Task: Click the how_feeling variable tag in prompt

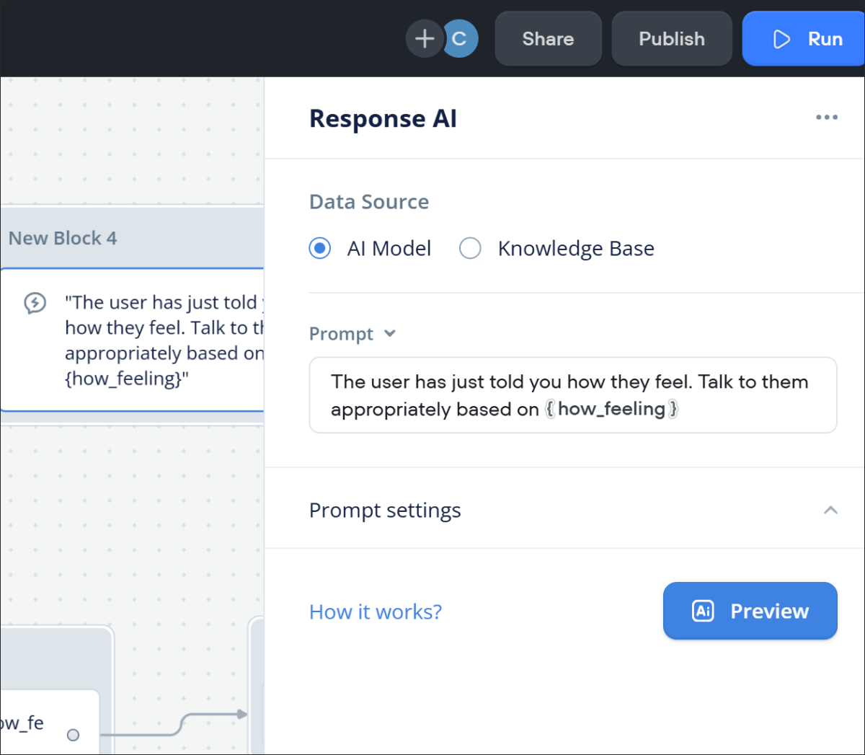Action: pos(611,409)
